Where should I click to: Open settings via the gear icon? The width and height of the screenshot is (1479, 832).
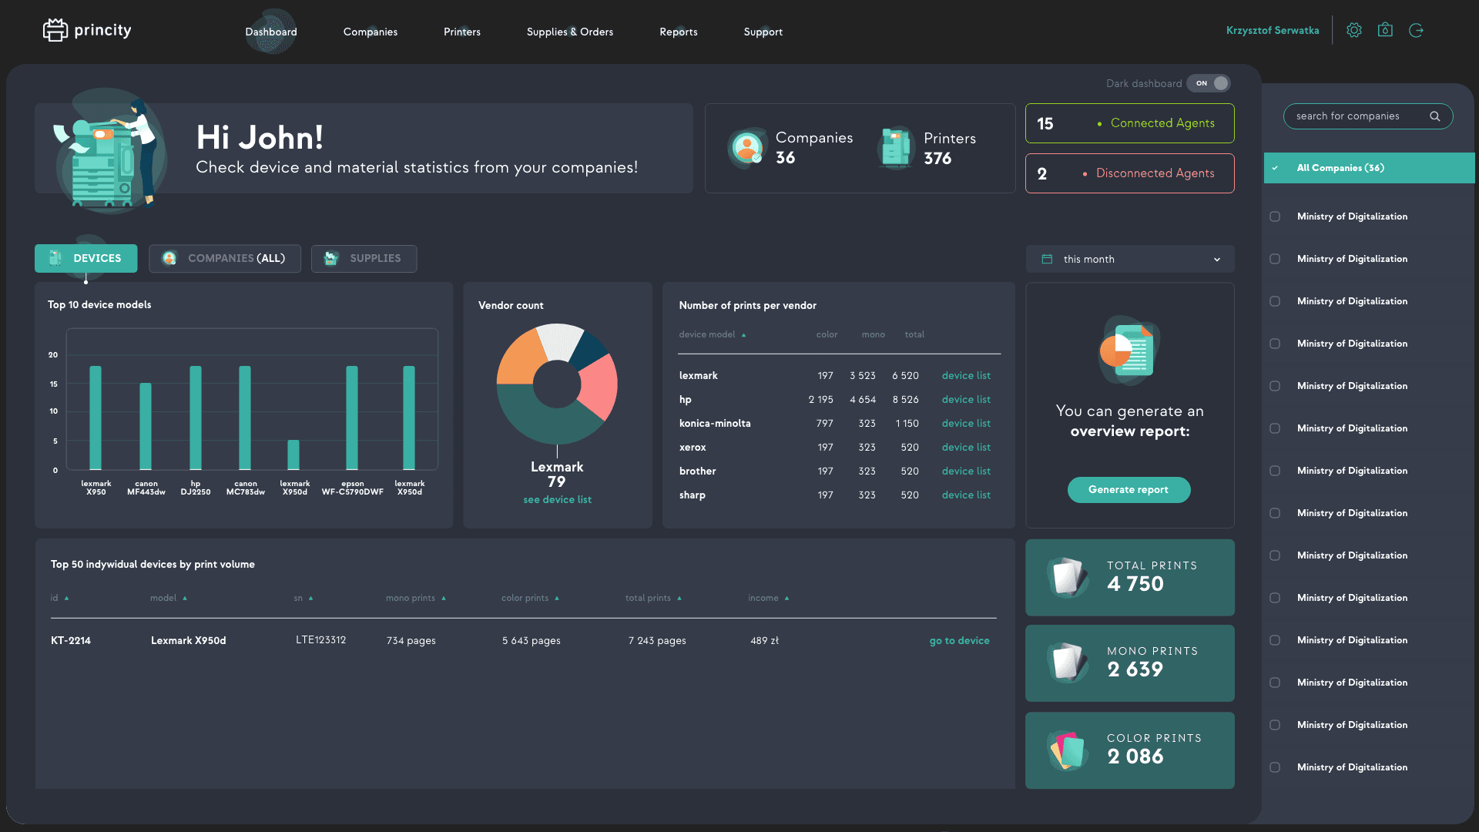point(1353,30)
